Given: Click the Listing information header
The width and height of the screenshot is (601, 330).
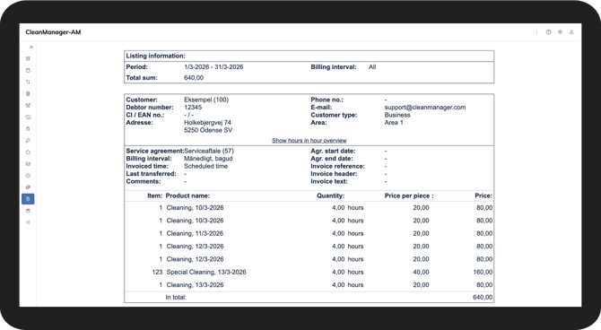Looking at the screenshot, I should (155, 56).
